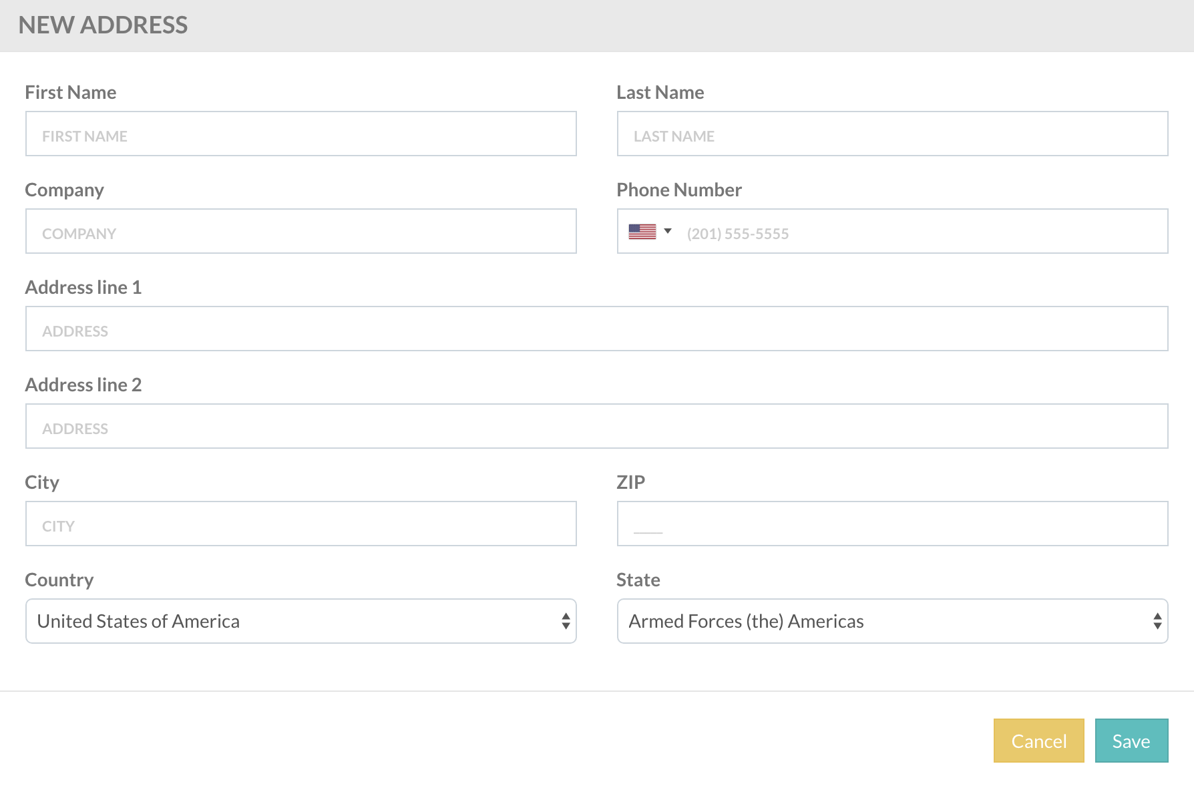Focus the Company text box
This screenshot has width=1194, height=788.
tap(301, 231)
